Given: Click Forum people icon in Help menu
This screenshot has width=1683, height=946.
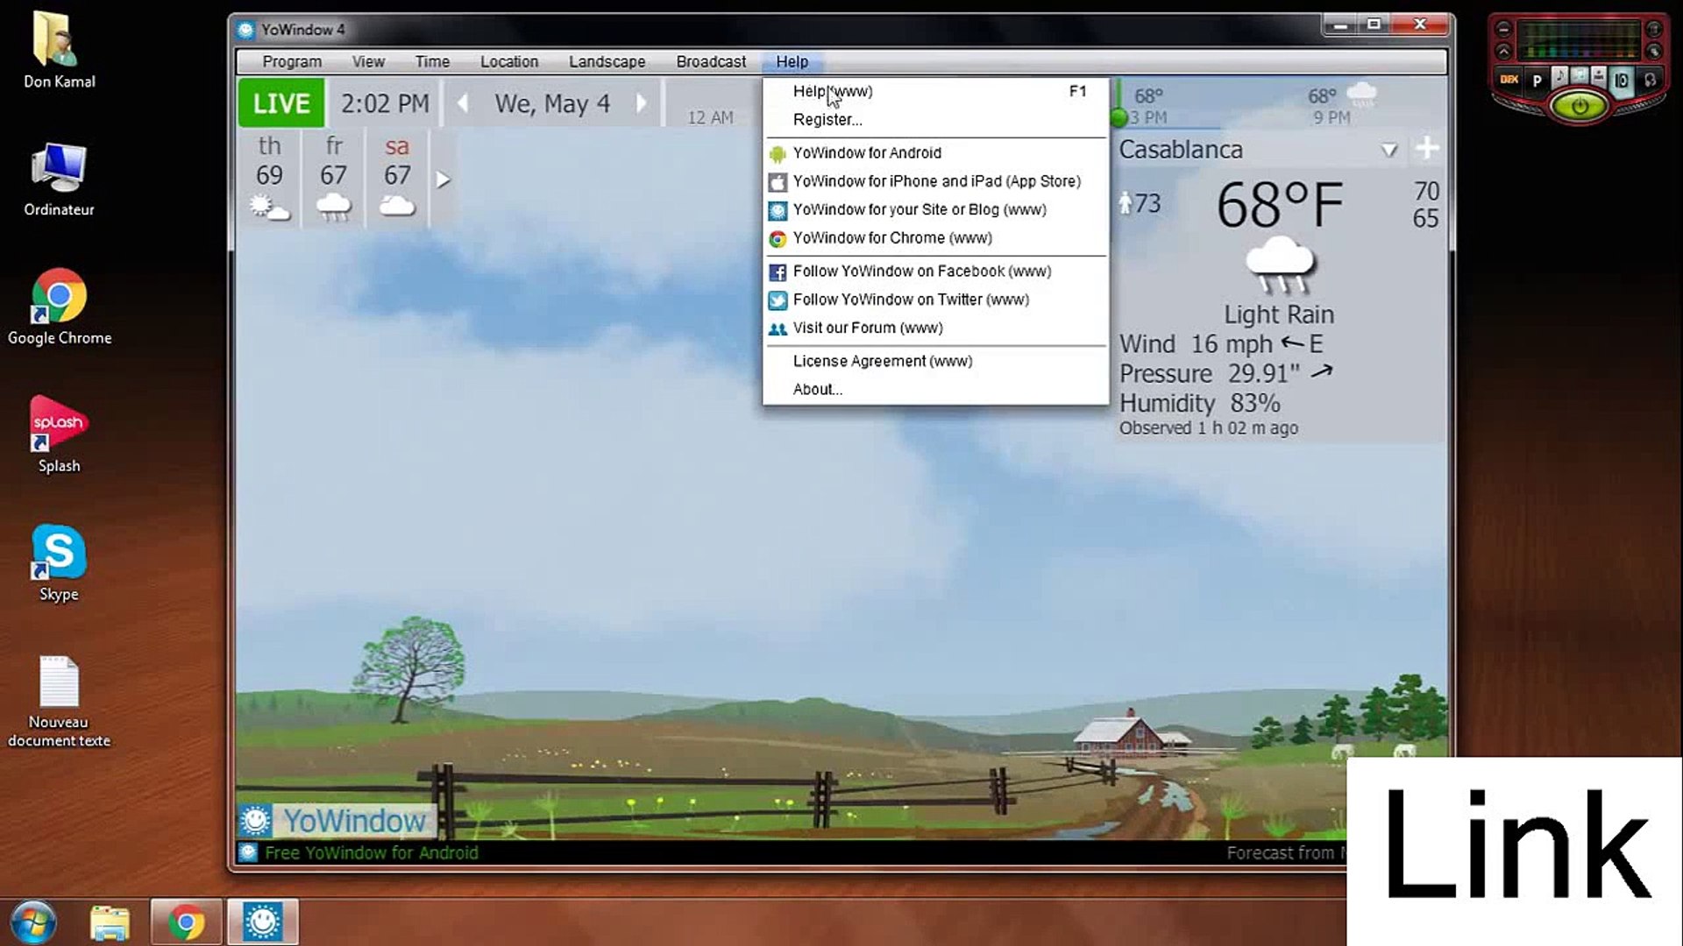Looking at the screenshot, I should pos(778,329).
